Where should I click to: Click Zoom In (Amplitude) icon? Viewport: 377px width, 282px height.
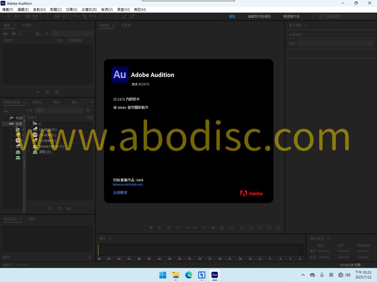(242, 227)
